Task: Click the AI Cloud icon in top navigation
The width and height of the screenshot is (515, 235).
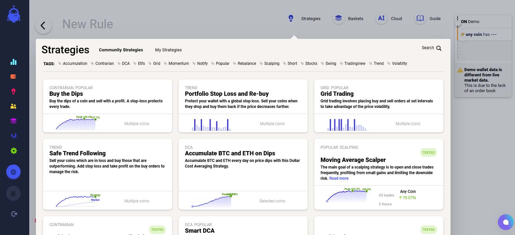Action: pos(381,18)
